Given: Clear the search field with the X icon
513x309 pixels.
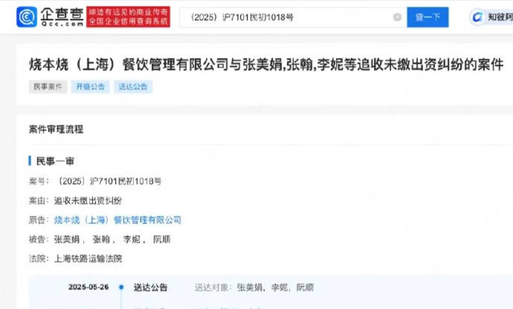Looking at the screenshot, I should point(397,17).
